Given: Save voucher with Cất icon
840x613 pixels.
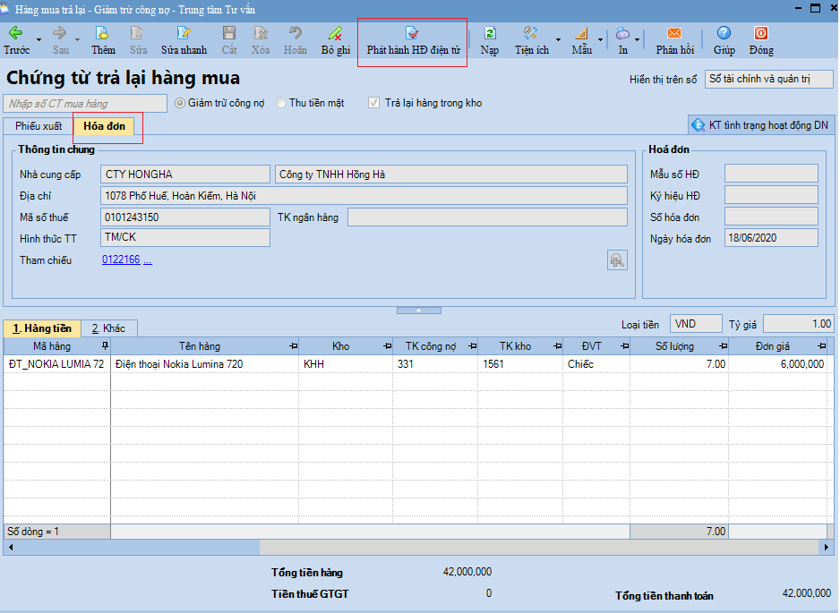Looking at the screenshot, I should [229, 40].
